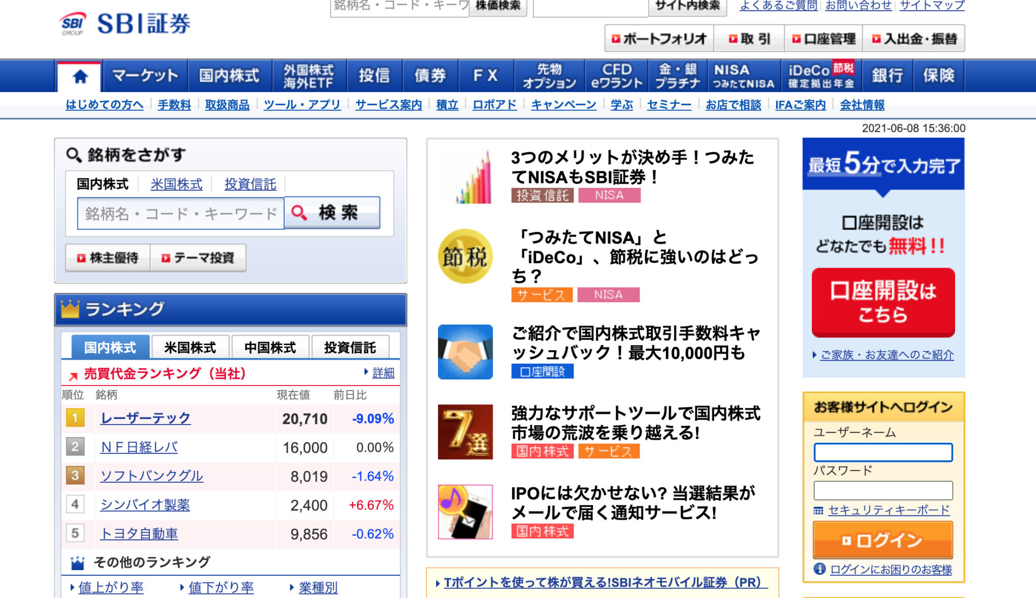
Task: Open the 債券 menu
Action: [x=430, y=76]
